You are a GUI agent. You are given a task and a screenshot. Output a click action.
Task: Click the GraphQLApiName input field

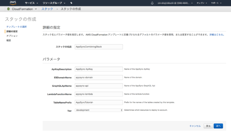click(99, 86)
